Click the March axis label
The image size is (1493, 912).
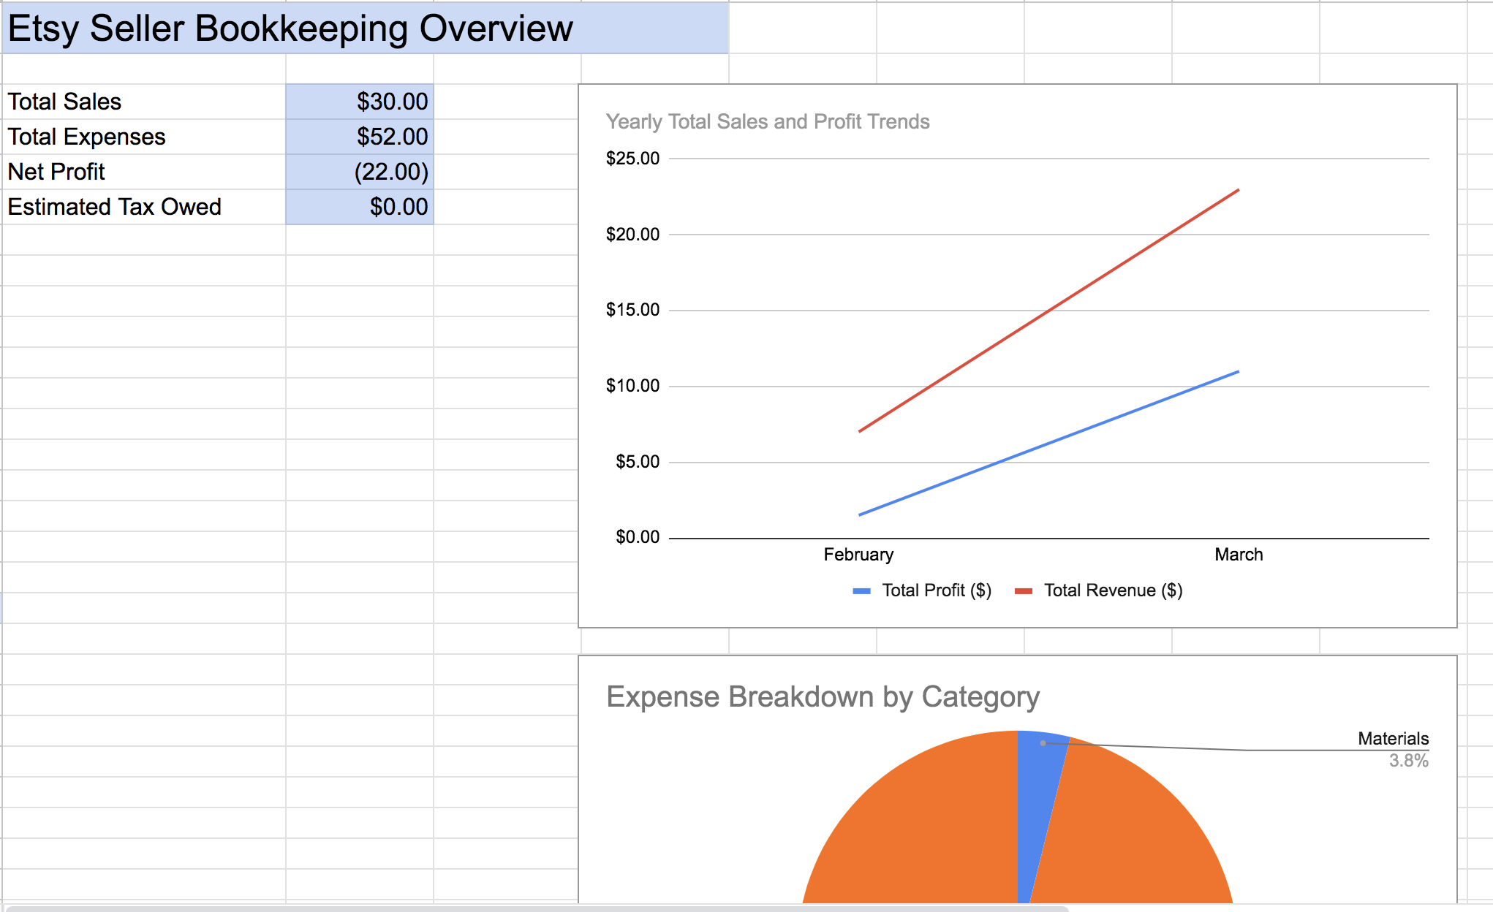coord(1238,555)
